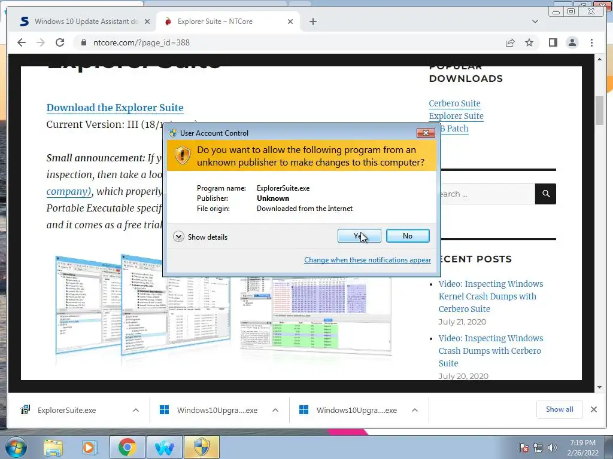Viewport: 613px width, 459px height.
Task: Open Action Center flag in tray
Action: [523, 448]
